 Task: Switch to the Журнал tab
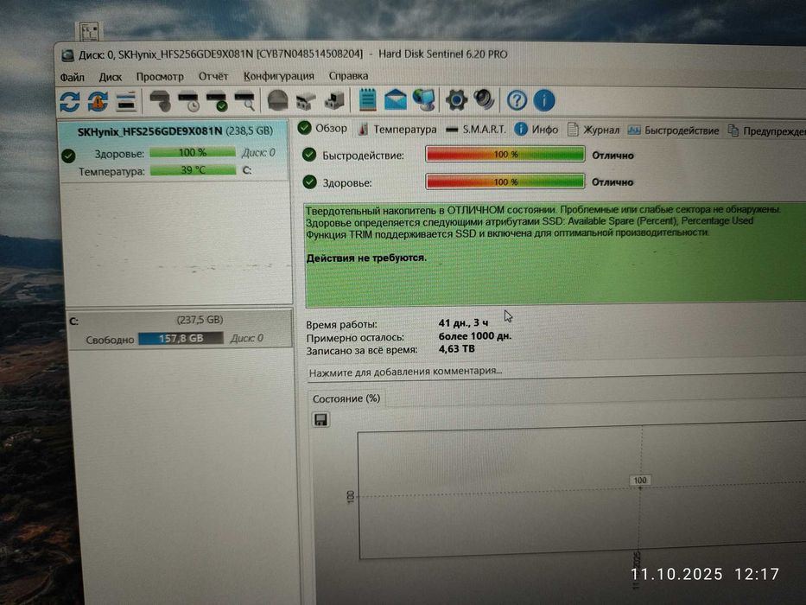pyautogui.click(x=593, y=131)
